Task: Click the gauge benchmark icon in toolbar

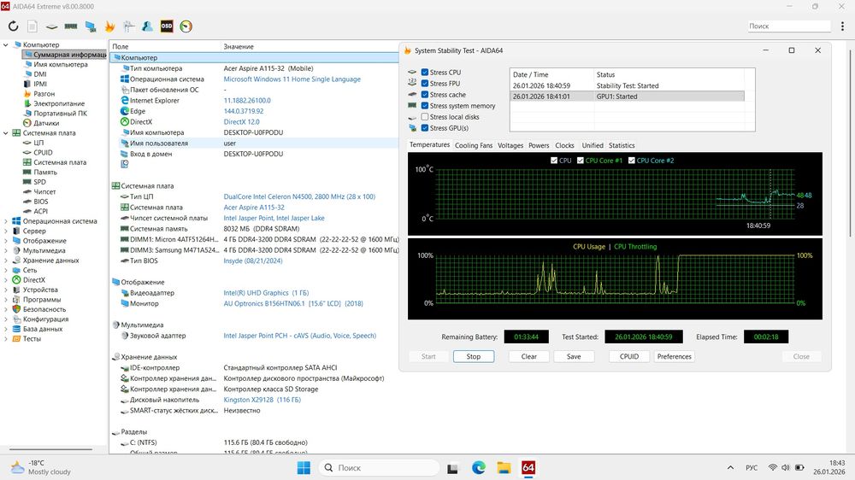Action: click(x=186, y=26)
